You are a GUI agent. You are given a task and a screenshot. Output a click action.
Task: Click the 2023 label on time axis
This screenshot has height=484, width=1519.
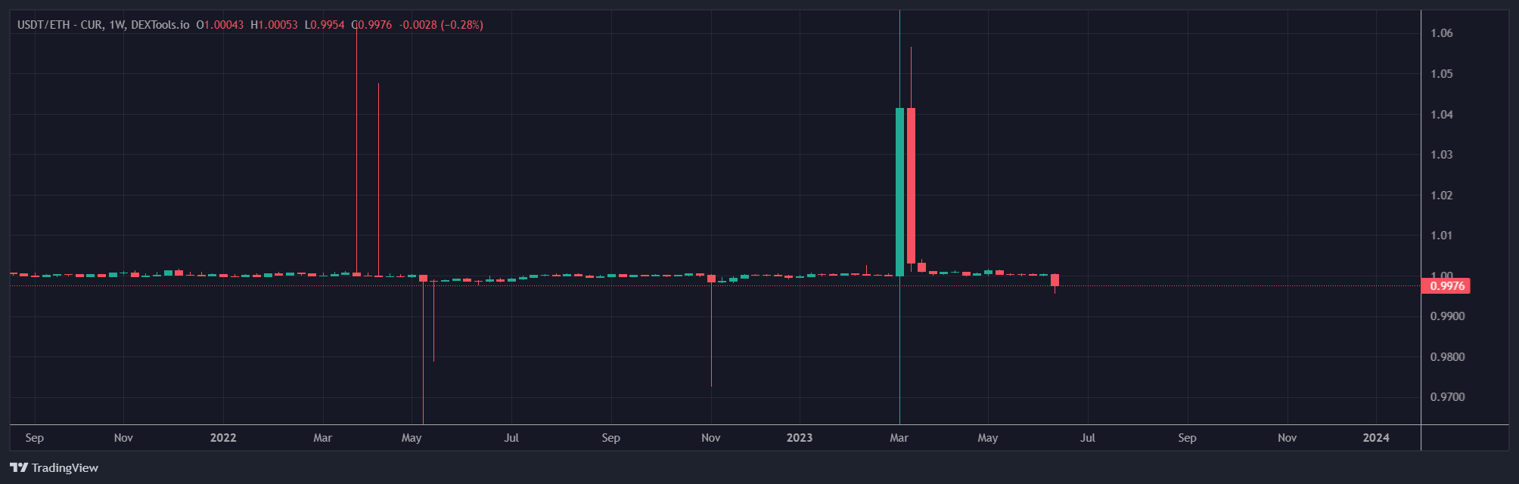point(800,438)
